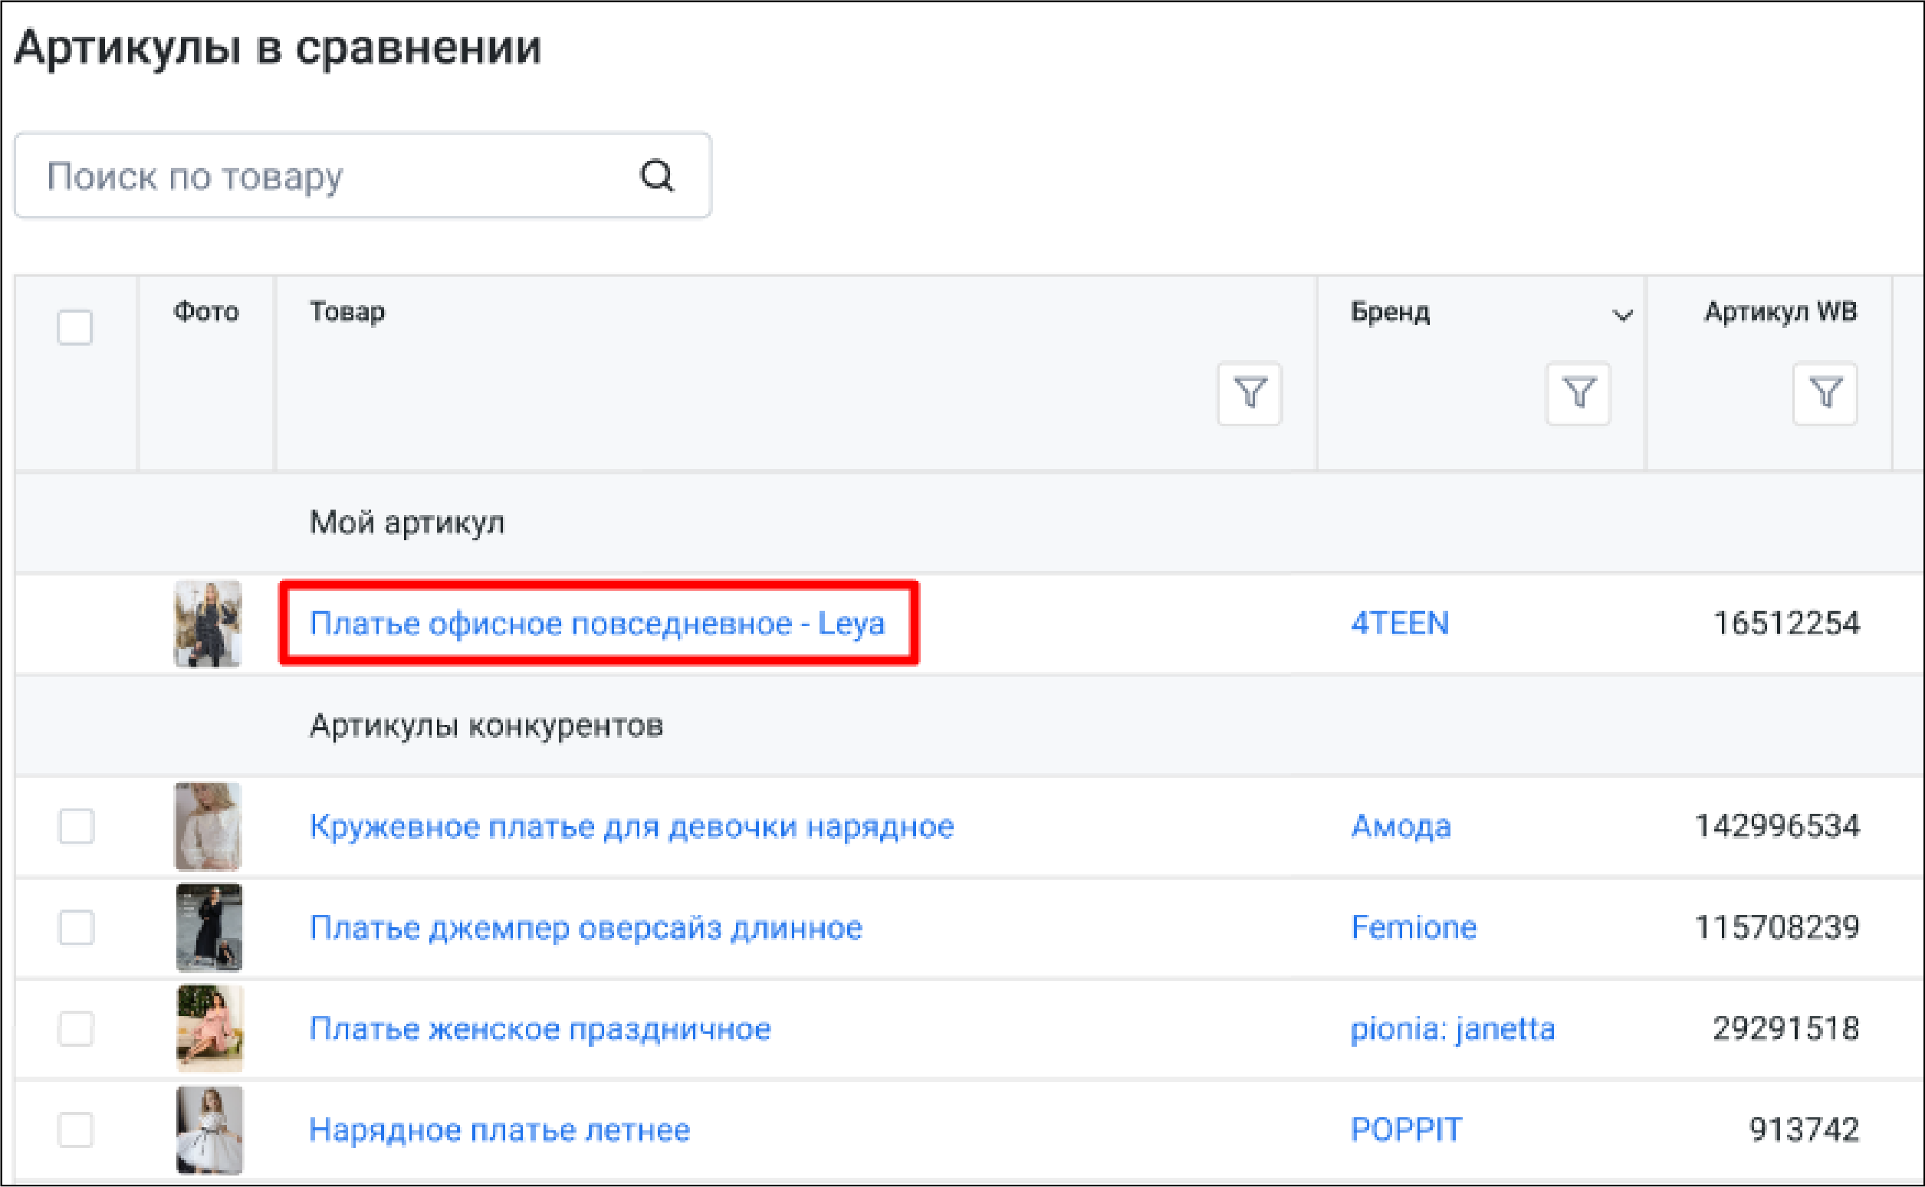The width and height of the screenshot is (1925, 1187).
Task: Open filter for Товар column
Action: click(x=1250, y=393)
